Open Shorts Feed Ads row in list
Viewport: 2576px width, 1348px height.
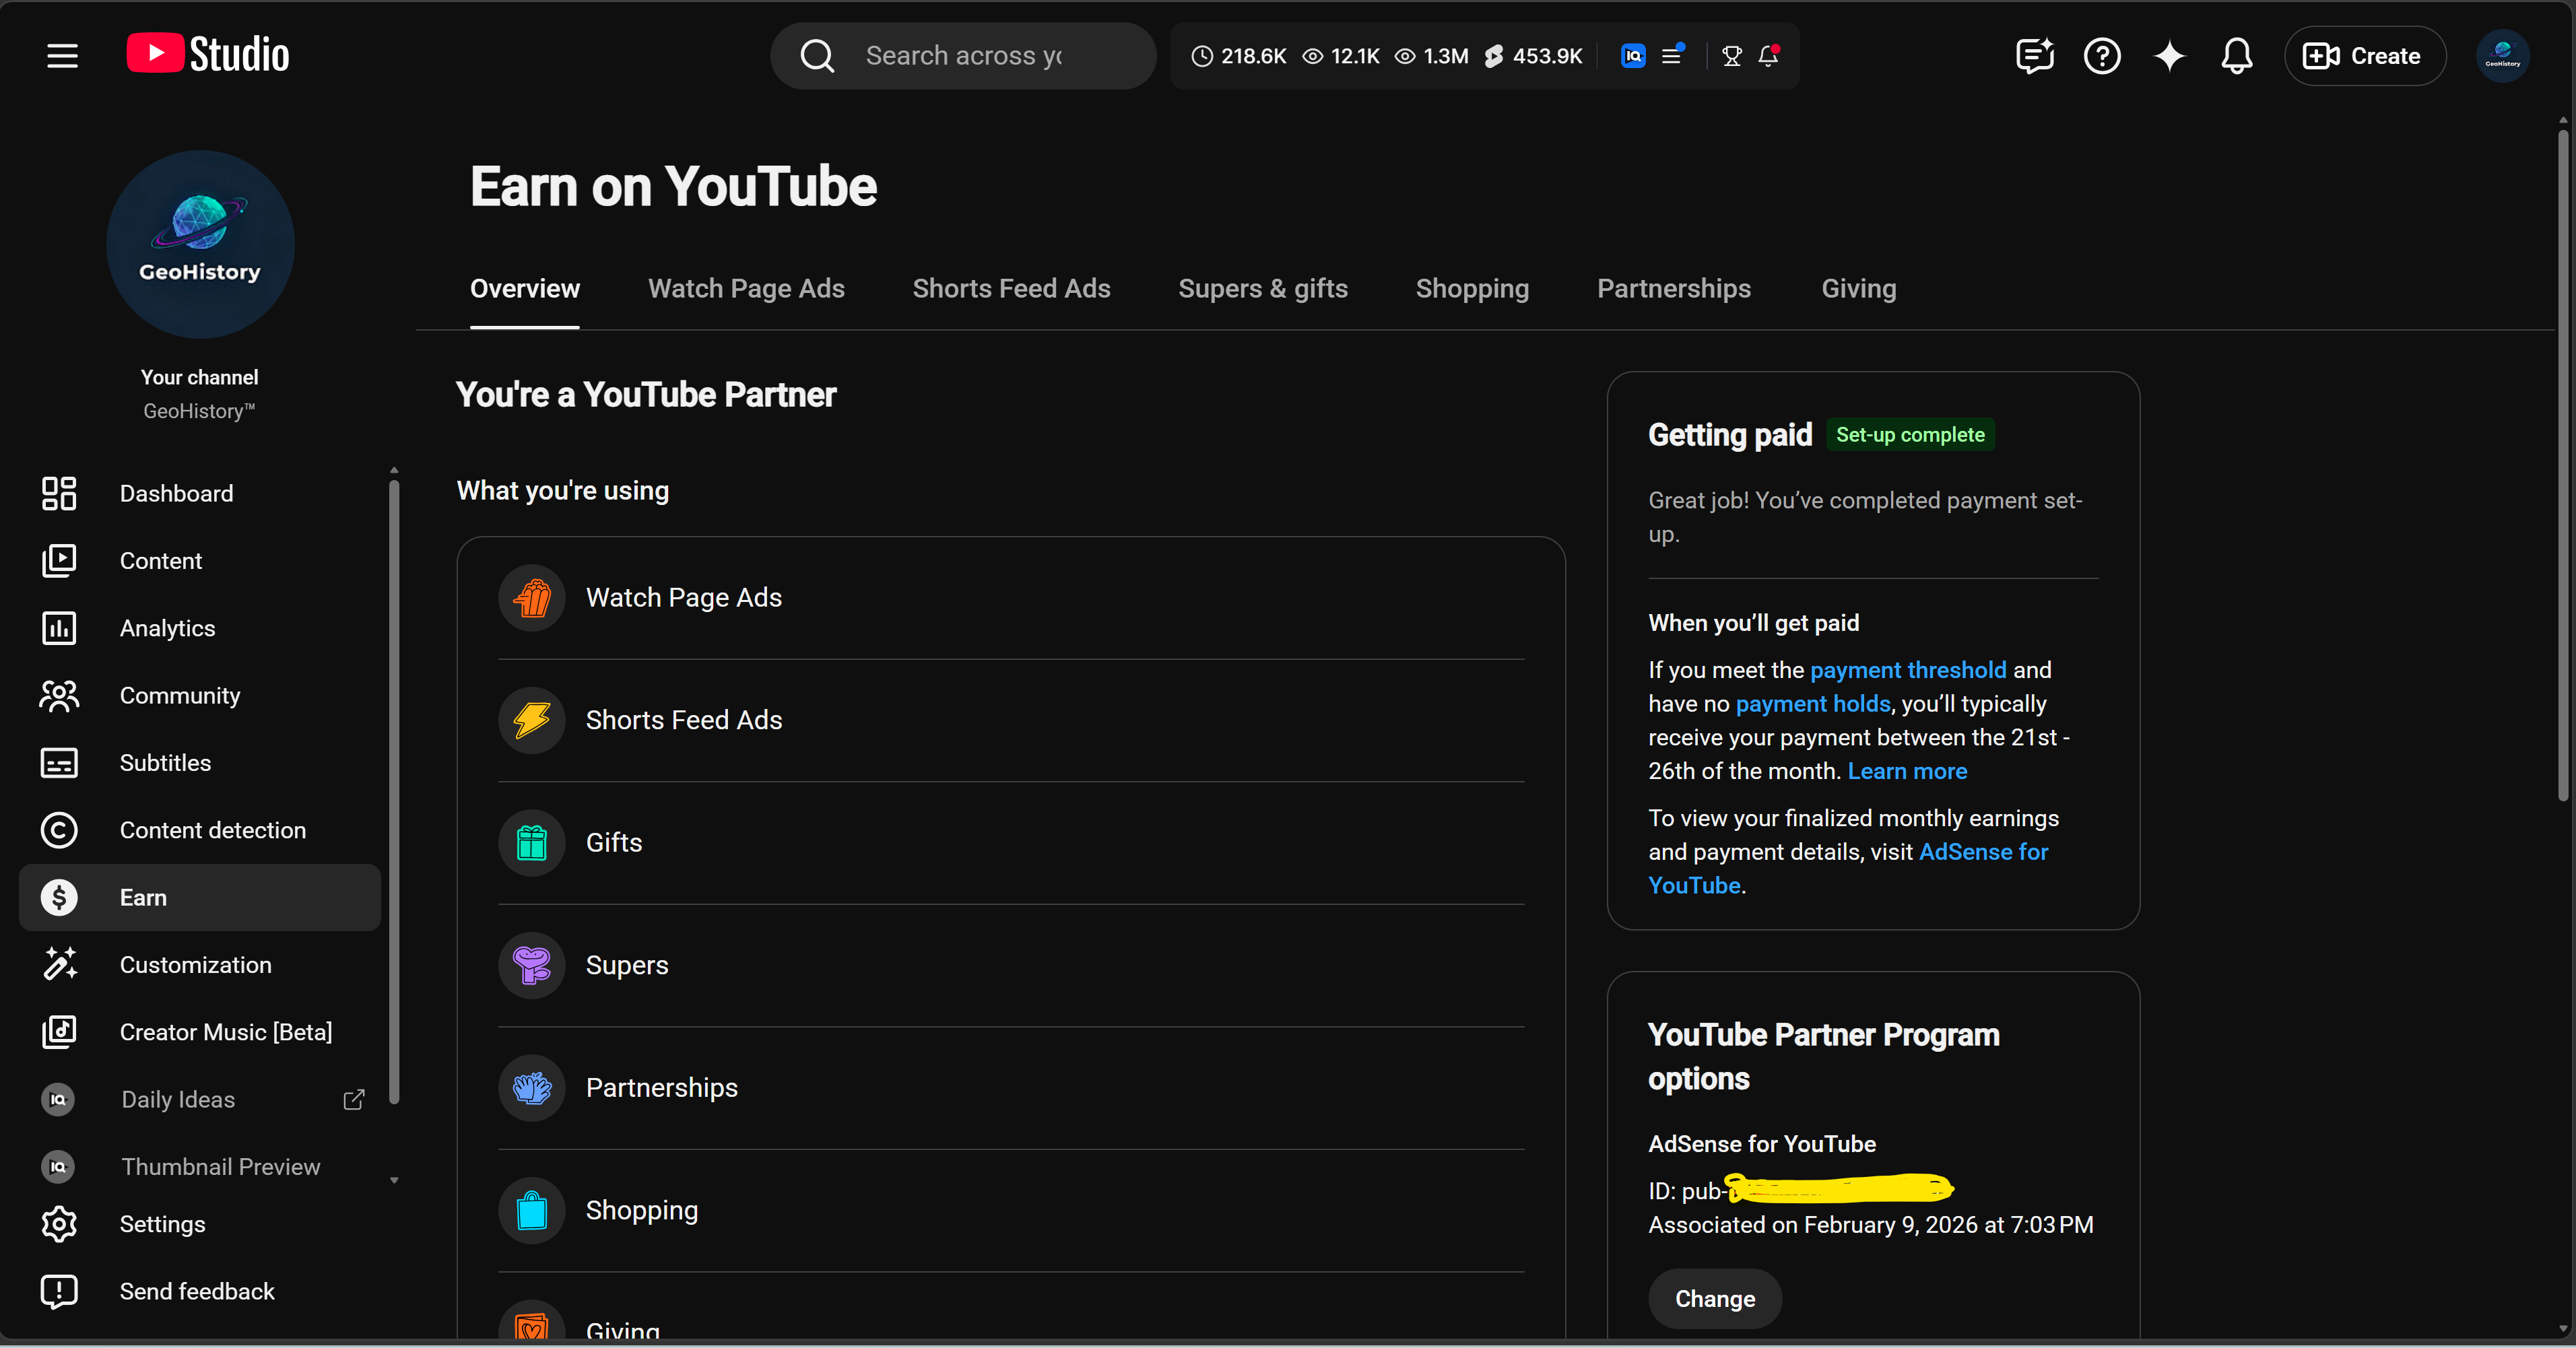point(1011,720)
